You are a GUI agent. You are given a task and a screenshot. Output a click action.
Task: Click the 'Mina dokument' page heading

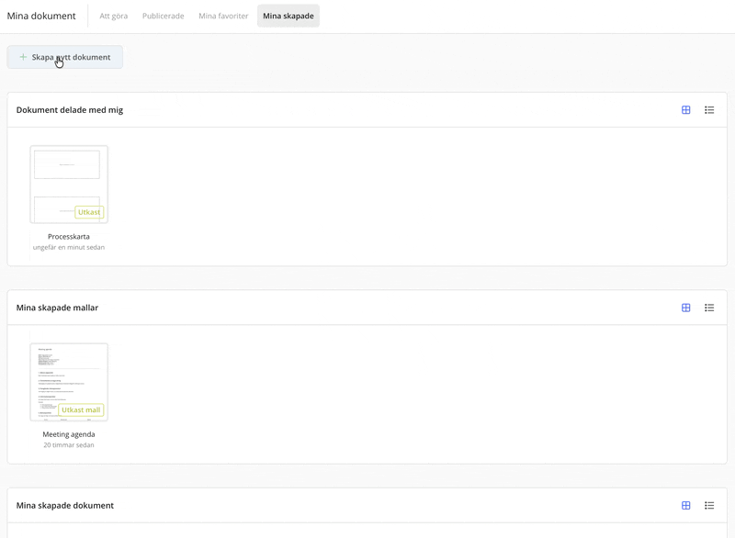[x=41, y=16]
